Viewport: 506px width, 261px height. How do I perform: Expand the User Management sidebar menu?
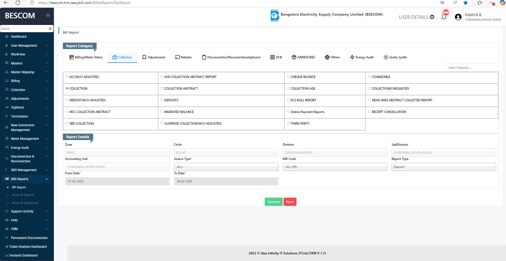coord(27,46)
